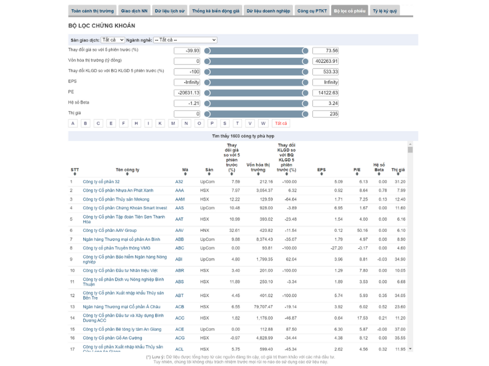Image resolution: width=489 pixels, height=366 pixels.
Task: Click the ACE stock ticker link
Action: (180, 329)
